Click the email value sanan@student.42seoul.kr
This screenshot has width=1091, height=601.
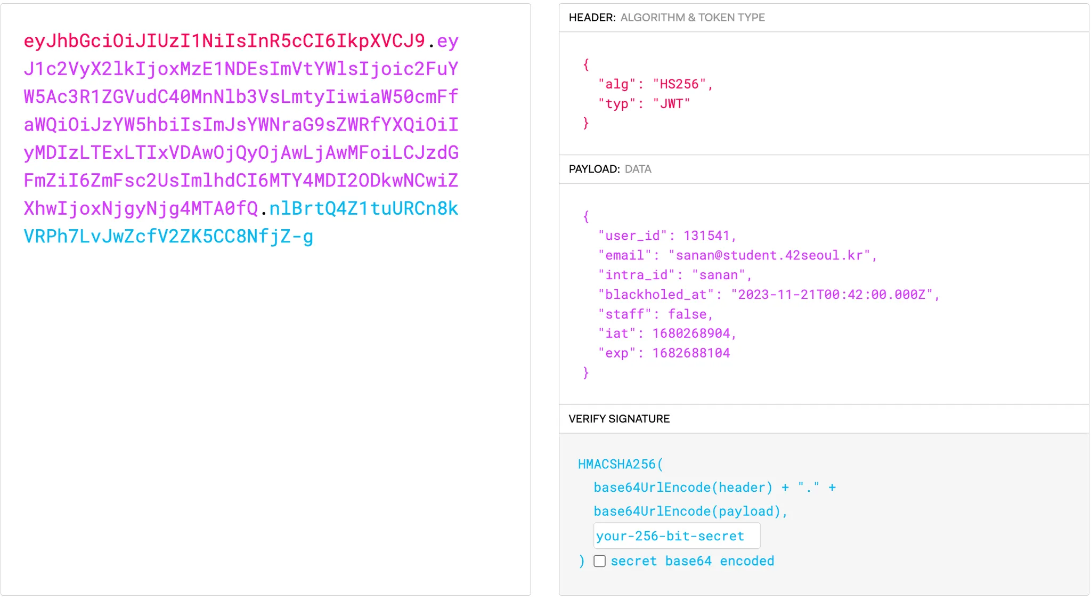pos(769,256)
